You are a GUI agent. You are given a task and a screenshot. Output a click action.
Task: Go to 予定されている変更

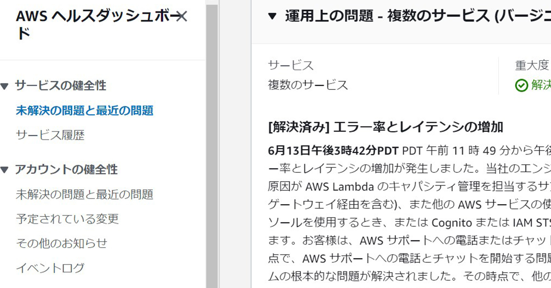click(67, 219)
